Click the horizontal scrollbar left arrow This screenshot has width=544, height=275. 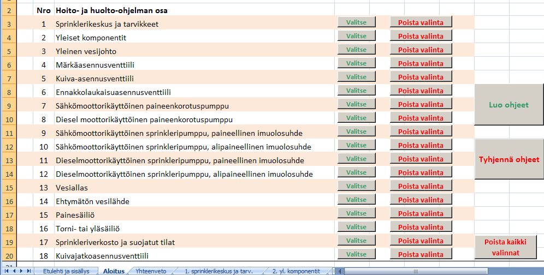tap(340, 271)
